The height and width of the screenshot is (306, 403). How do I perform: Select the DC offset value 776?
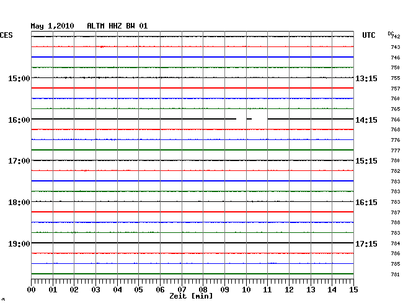click(396, 140)
